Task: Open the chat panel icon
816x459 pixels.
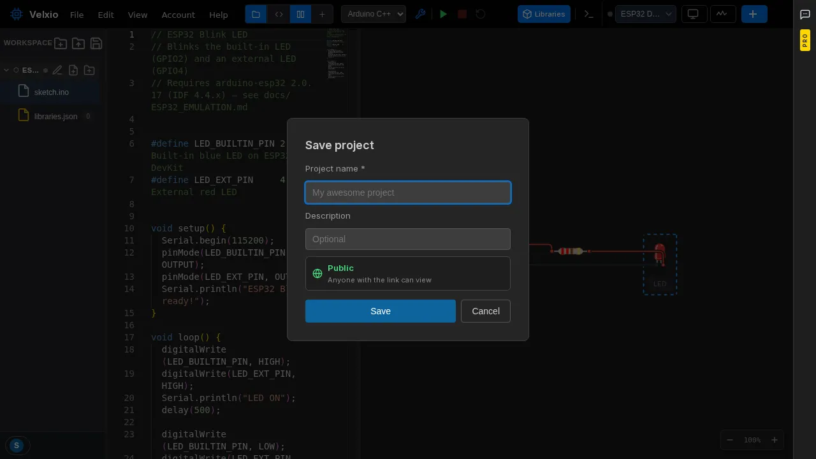Action: click(805, 15)
